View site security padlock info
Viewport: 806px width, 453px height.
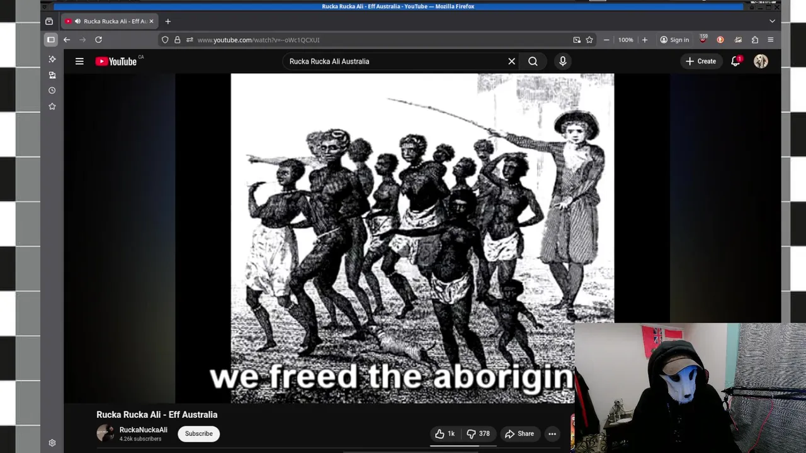point(178,40)
